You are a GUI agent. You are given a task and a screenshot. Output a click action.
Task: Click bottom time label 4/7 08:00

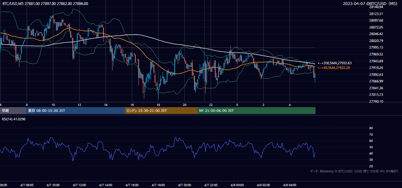[27, 185]
